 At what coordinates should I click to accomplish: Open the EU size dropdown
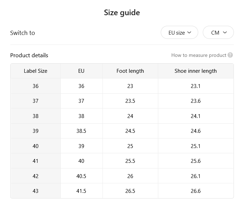[179, 32]
